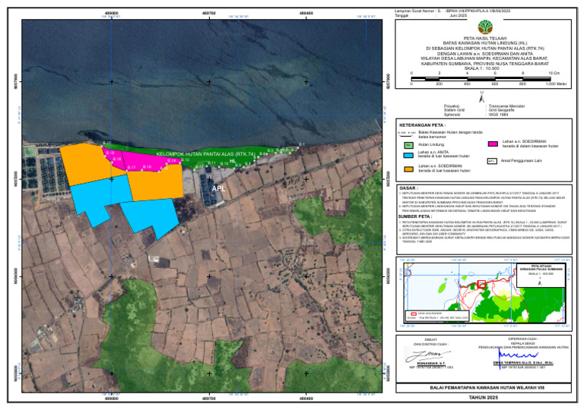The height and width of the screenshot is (413, 584).
Task: Click the Hutan Lindung legend label
Action: 431,144
